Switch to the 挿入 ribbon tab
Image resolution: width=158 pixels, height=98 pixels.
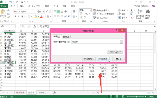coord(22,6)
